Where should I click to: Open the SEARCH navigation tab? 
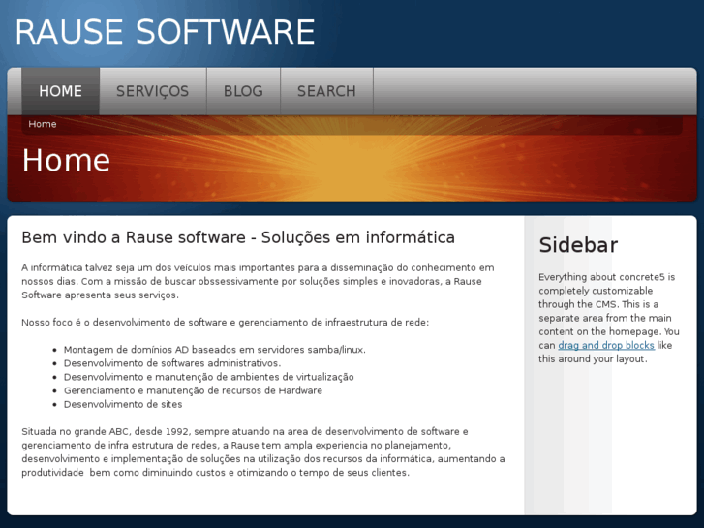click(x=326, y=91)
